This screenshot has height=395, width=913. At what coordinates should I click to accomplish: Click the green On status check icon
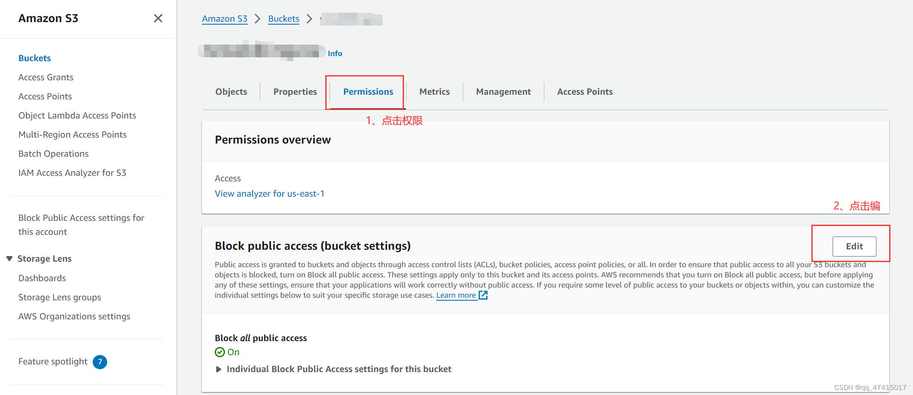(220, 352)
